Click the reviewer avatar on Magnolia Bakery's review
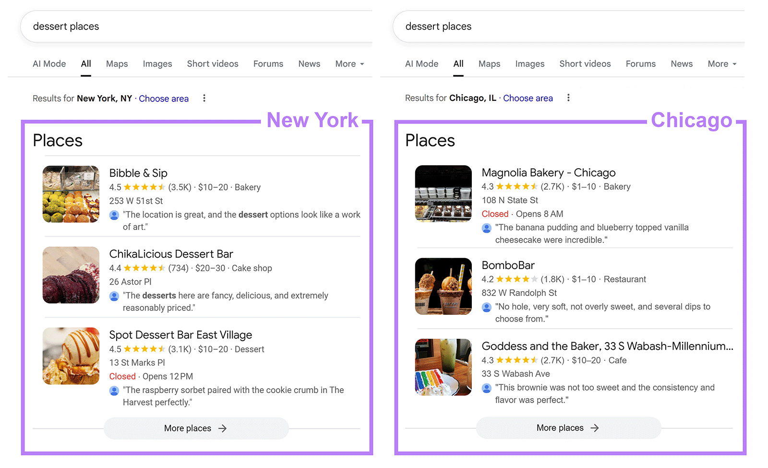Screen dimensions: 768x468 click(x=486, y=228)
